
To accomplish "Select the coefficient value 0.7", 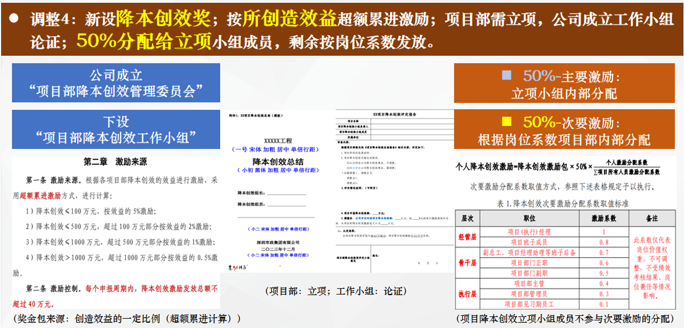I will [x=604, y=253].
